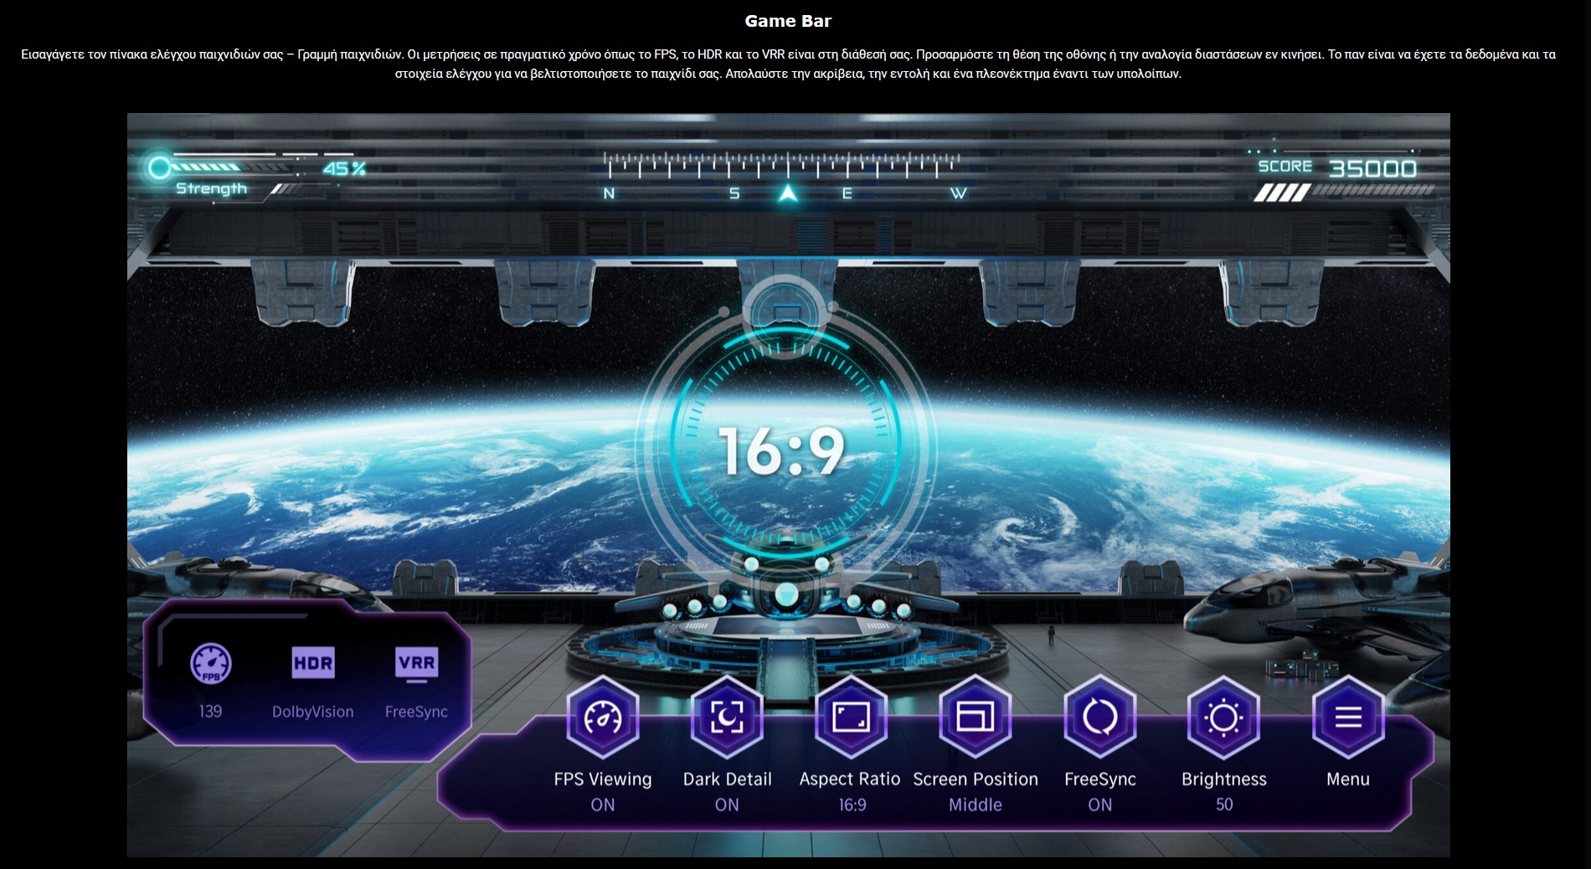The width and height of the screenshot is (1591, 869).
Task: Click the W compass letter
Action: (x=959, y=193)
